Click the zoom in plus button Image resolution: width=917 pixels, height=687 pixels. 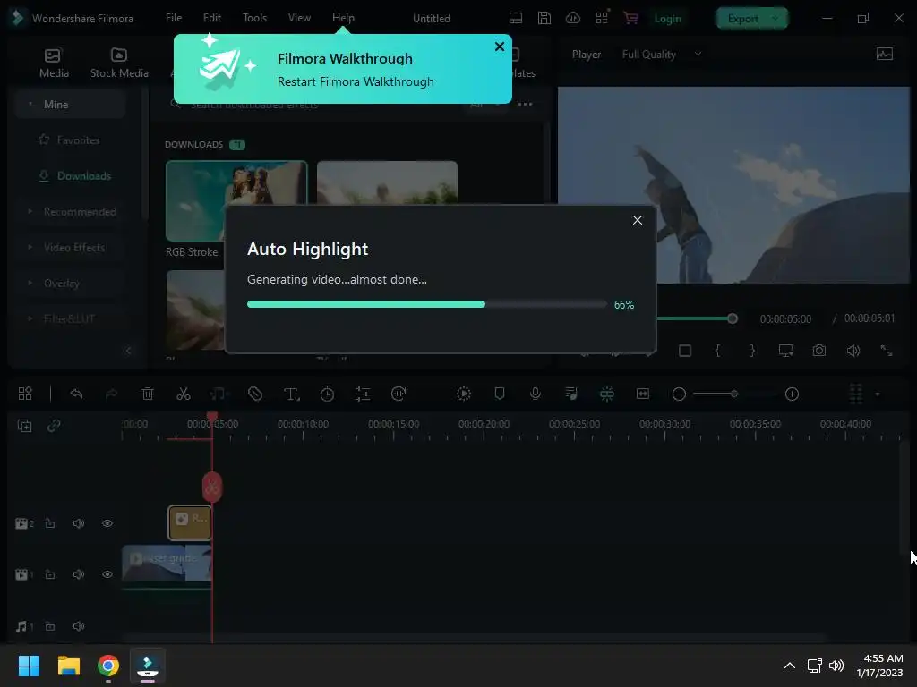click(x=792, y=394)
